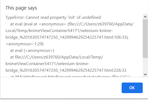
Task: Click the scrollbar up arrow
Action: [145, 17]
